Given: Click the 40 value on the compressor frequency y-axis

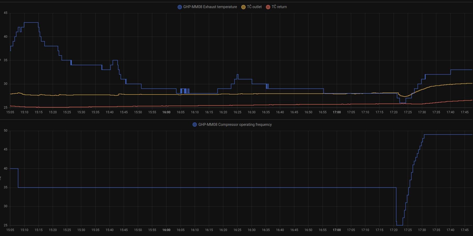Looking at the screenshot, I should tap(6, 168).
